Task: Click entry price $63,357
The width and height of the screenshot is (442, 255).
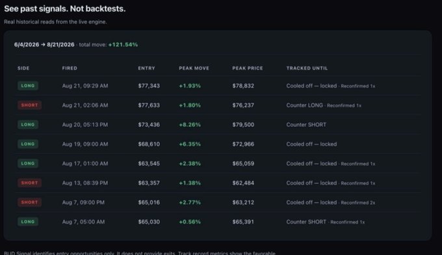Action: point(149,183)
